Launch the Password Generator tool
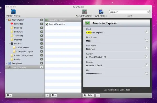The height and width of the screenshot is (103, 157). (x=85, y=12)
